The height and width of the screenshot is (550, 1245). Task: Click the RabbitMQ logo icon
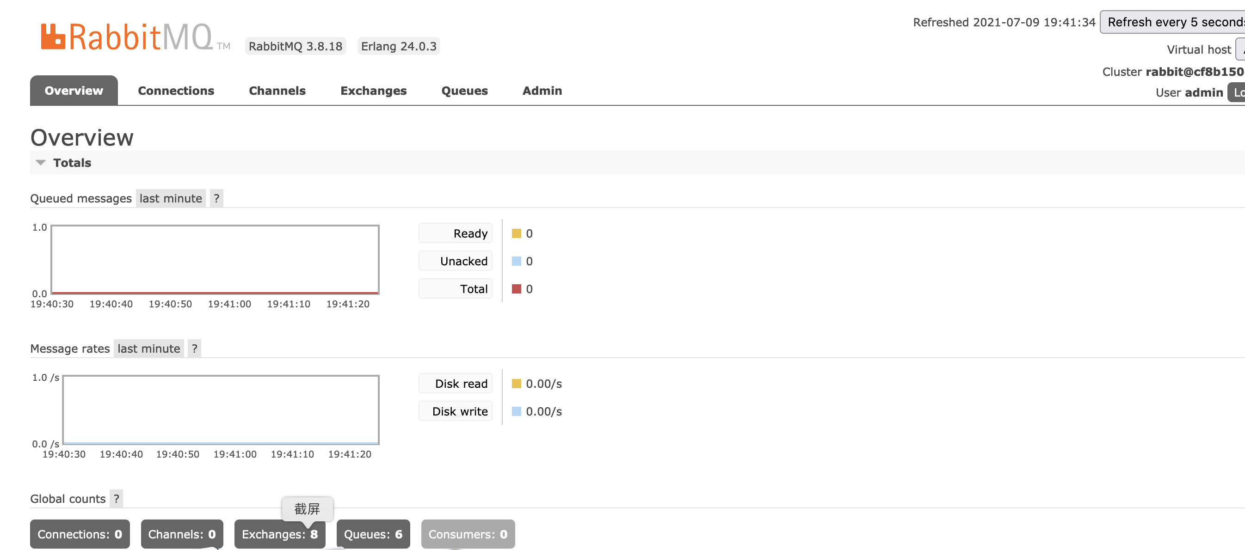coord(53,37)
